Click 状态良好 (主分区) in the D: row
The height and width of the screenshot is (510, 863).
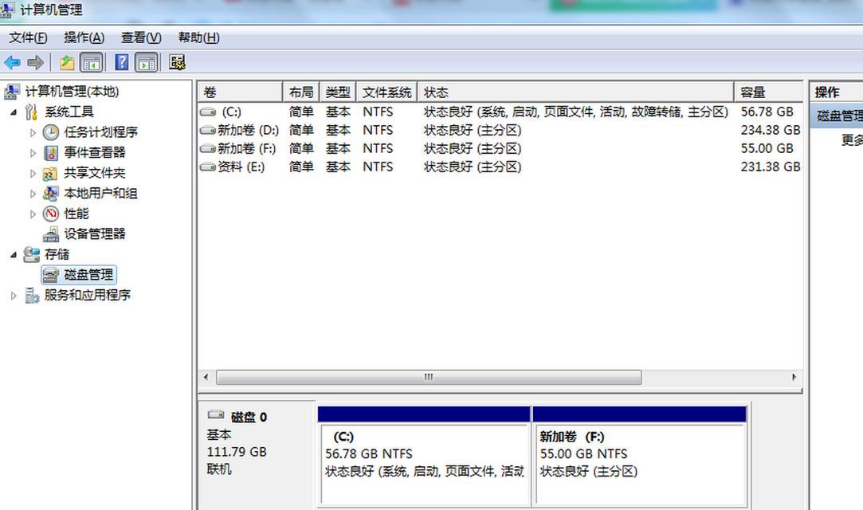(x=473, y=131)
